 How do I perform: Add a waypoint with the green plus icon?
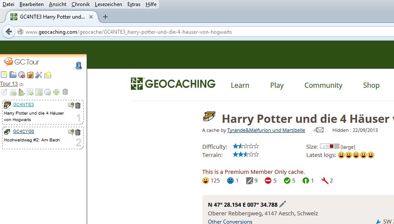[x=56, y=92]
